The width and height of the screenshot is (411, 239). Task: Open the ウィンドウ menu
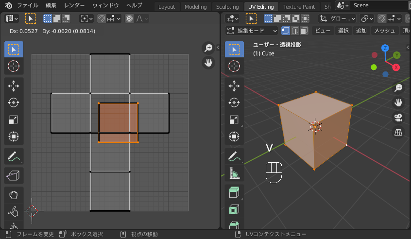[105, 5]
